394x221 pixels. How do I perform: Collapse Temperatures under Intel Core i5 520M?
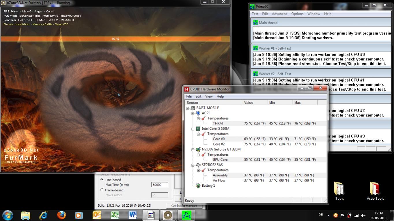pos(198,134)
